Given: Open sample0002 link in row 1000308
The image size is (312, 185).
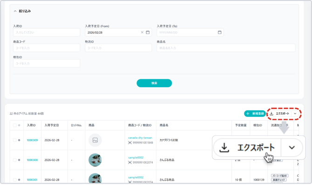Looking at the screenshot, I should coord(136,158).
